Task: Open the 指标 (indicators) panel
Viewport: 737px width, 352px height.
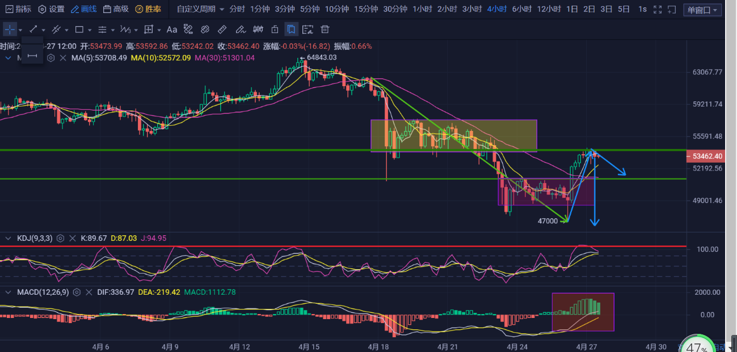Action: tap(19, 9)
